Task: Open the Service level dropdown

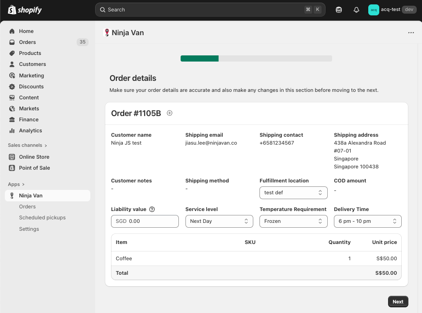Action: [x=219, y=221]
